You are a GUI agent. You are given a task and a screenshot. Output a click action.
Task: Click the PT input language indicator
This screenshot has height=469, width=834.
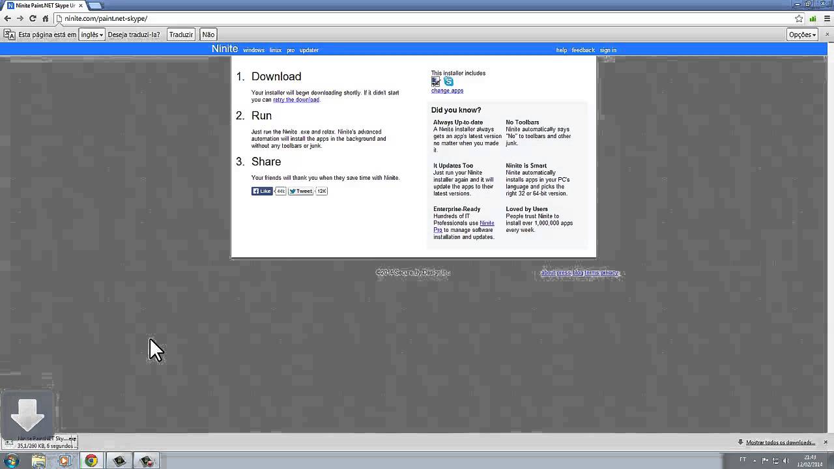tap(743, 460)
